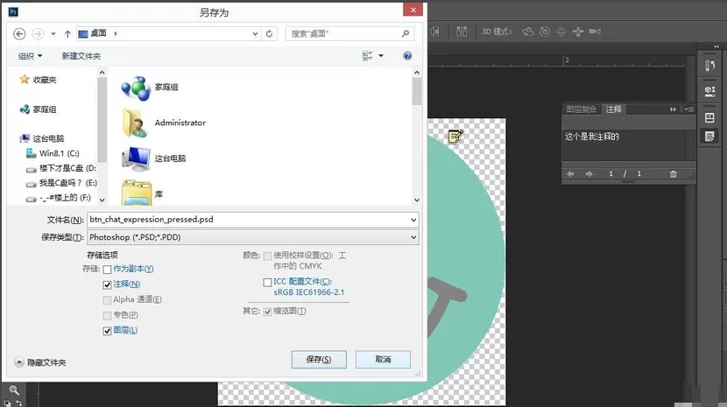Open the Notes panel icon in dock
727x407 pixels.
tap(709, 137)
